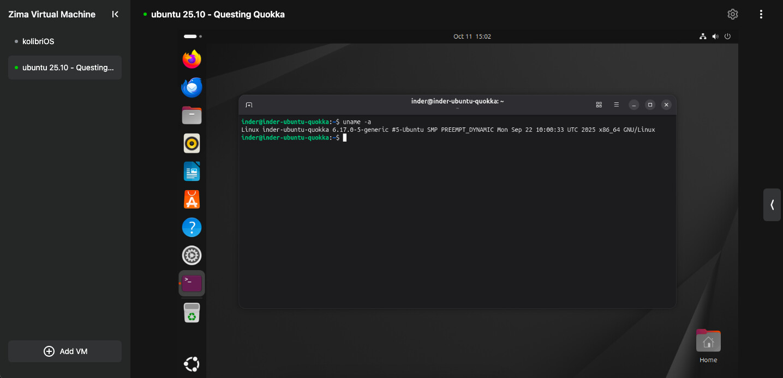Launch Firefox from the dock

192,59
